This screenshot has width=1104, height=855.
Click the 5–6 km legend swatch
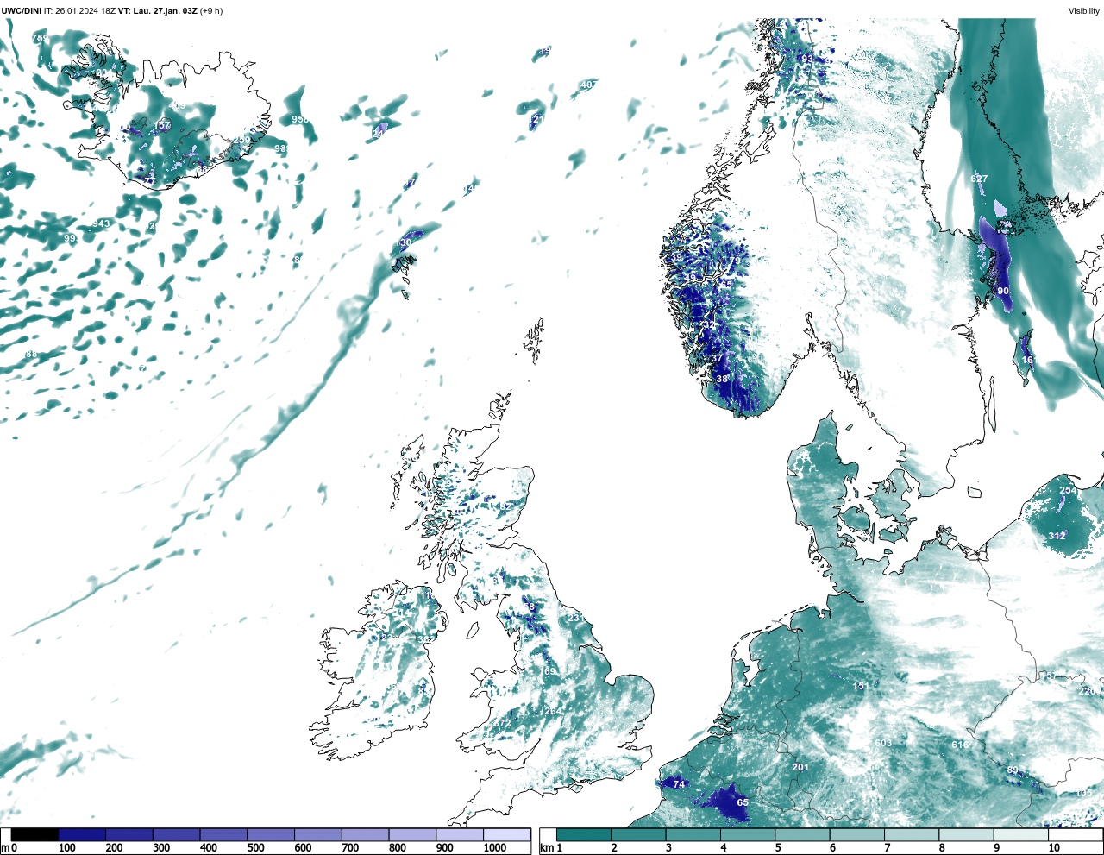(x=802, y=835)
